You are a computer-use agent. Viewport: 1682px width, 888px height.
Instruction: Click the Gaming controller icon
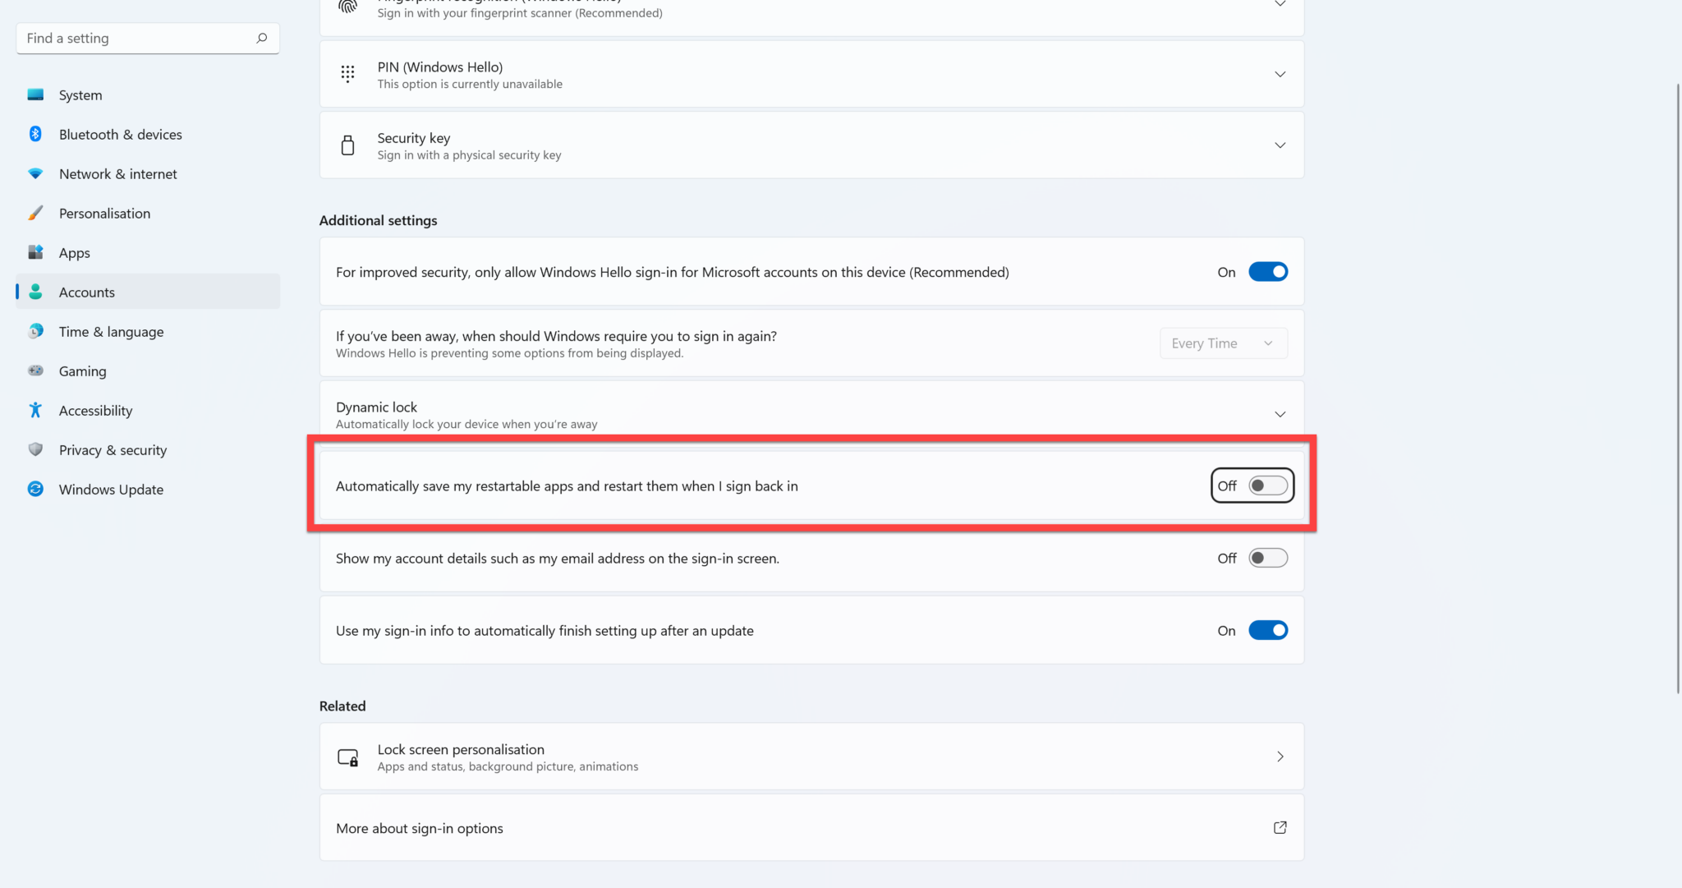pyautogui.click(x=35, y=370)
